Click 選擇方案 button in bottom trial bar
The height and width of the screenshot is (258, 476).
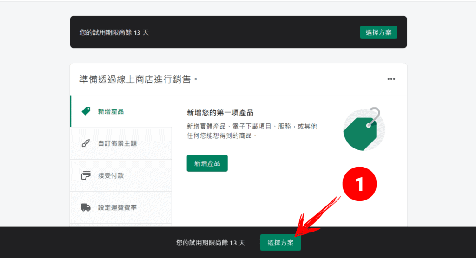click(x=280, y=243)
